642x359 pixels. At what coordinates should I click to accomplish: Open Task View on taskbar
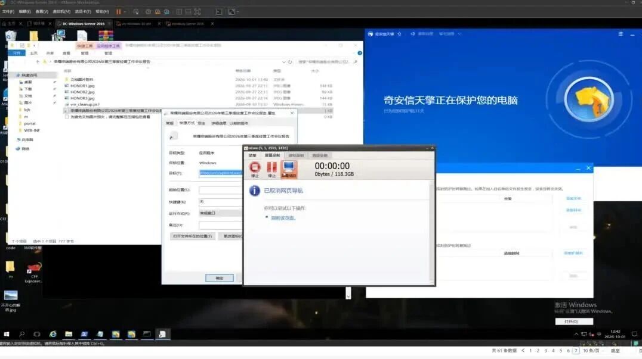pyautogui.click(x=37, y=334)
